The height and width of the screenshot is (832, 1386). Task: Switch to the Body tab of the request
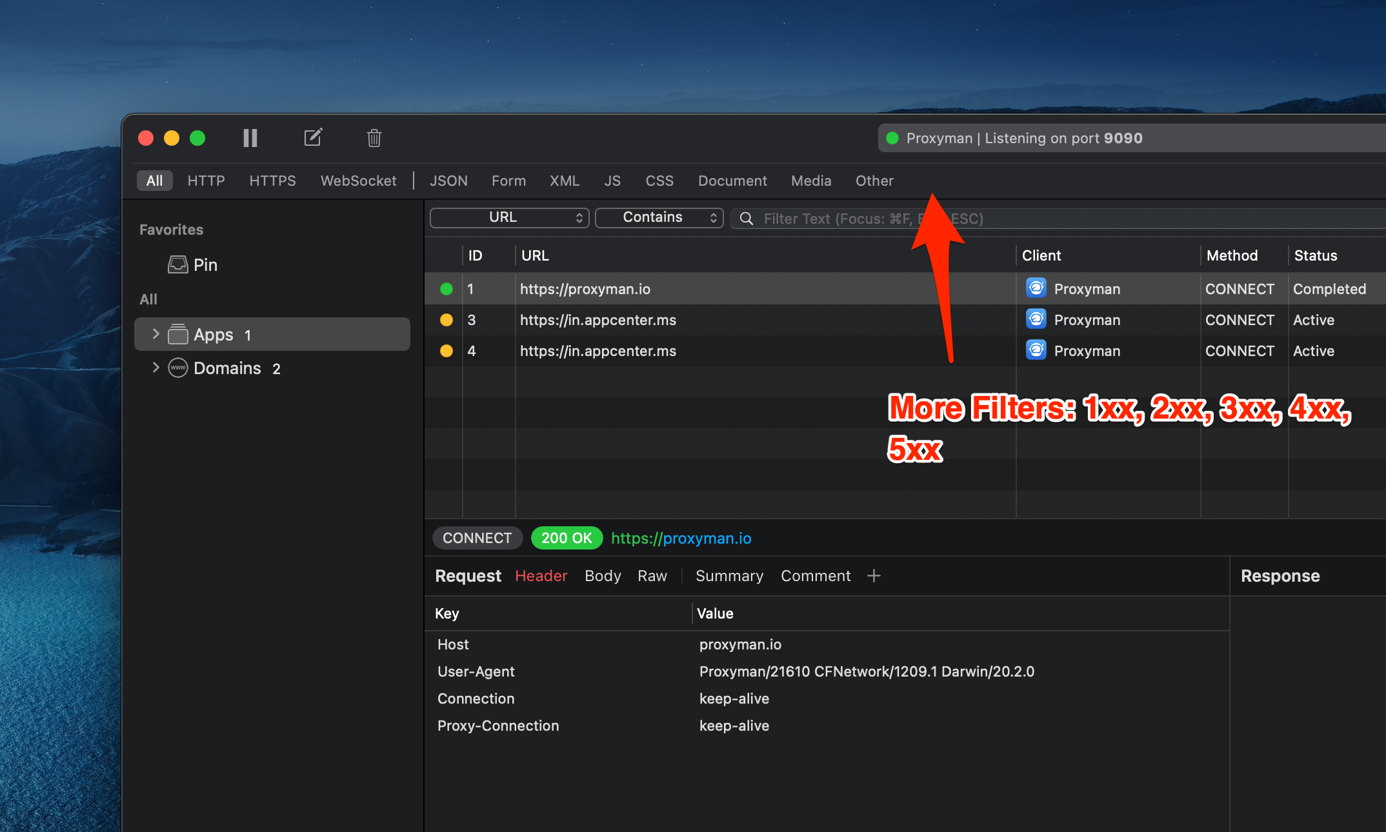point(602,575)
